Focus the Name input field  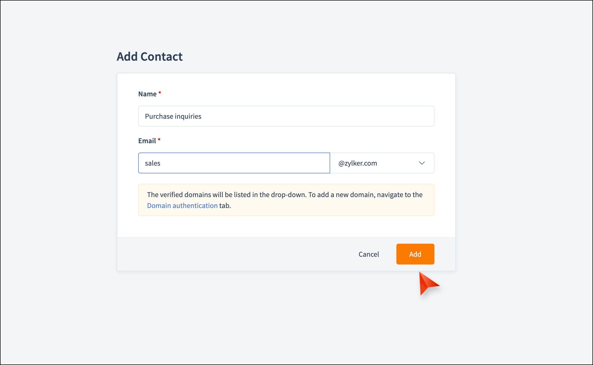[286, 116]
